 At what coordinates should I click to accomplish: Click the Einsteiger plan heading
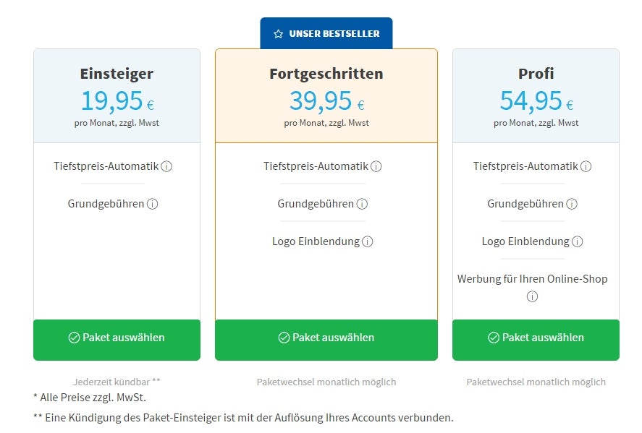117,74
